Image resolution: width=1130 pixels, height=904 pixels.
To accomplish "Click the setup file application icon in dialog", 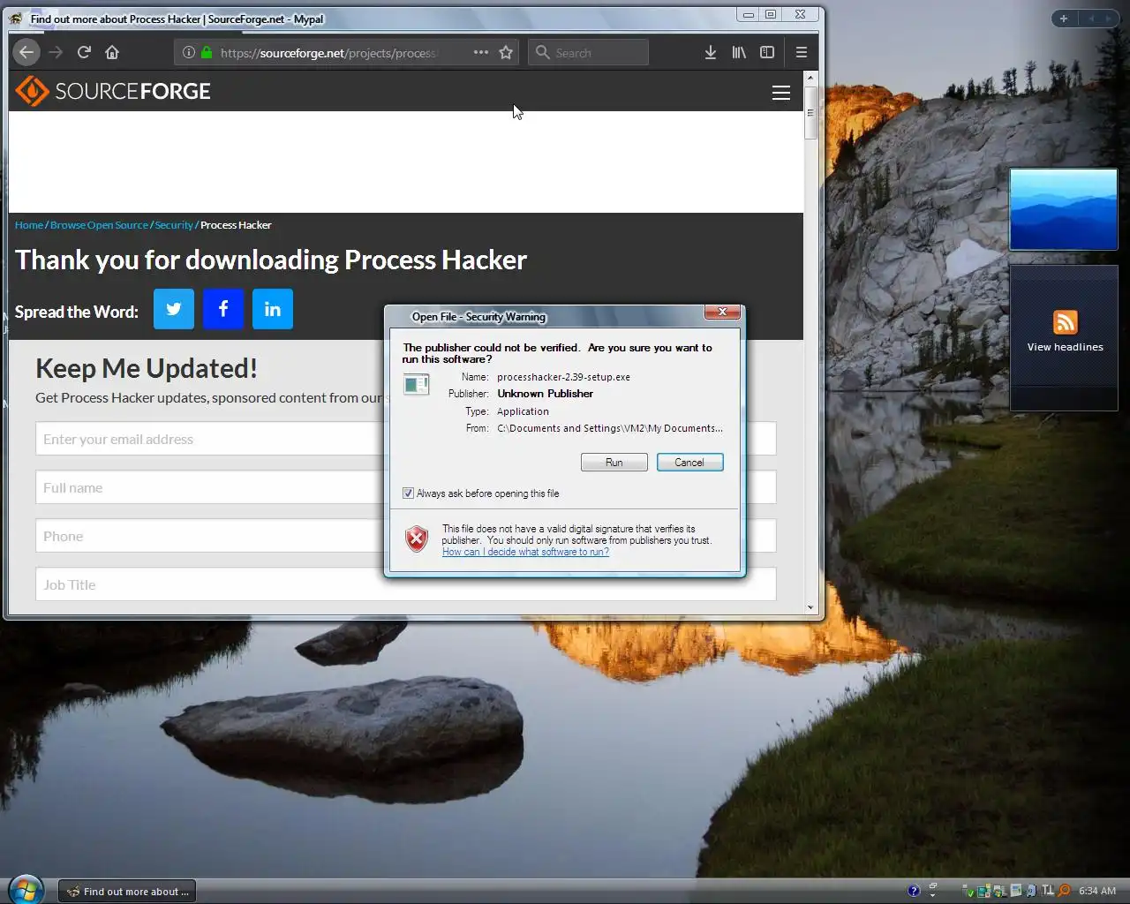I will point(416,384).
